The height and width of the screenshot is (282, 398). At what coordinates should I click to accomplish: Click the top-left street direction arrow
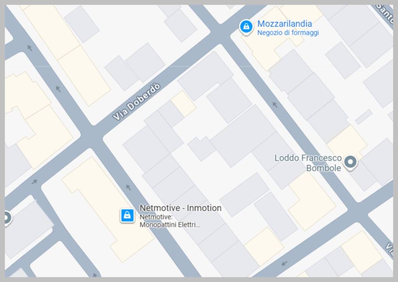(x=30, y=48)
